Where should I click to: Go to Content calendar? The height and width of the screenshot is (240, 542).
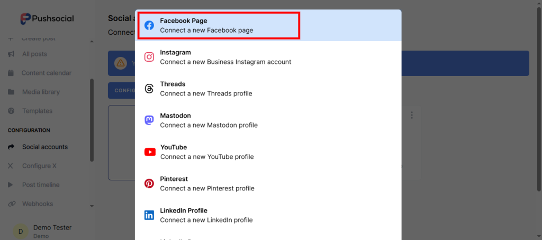pyautogui.click(x=47, y=73)
